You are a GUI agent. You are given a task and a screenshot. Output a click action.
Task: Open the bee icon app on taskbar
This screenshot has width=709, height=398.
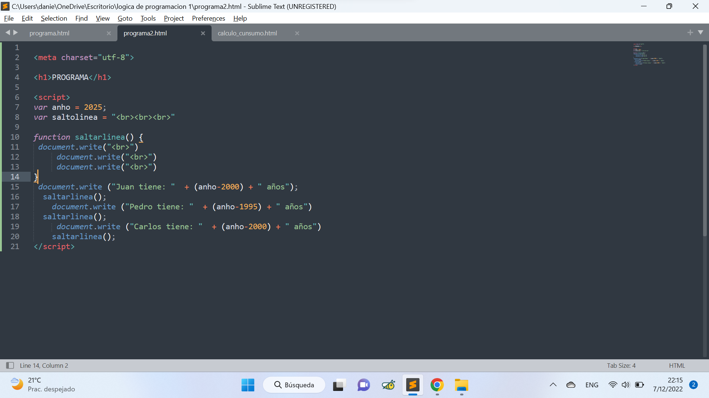388,385
